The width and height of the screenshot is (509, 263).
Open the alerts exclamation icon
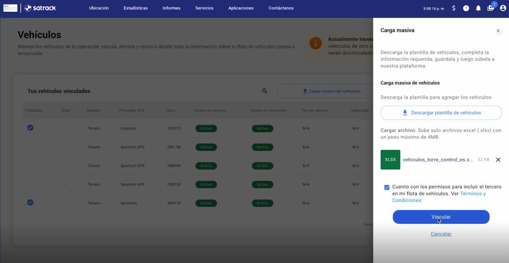point(466,8)
